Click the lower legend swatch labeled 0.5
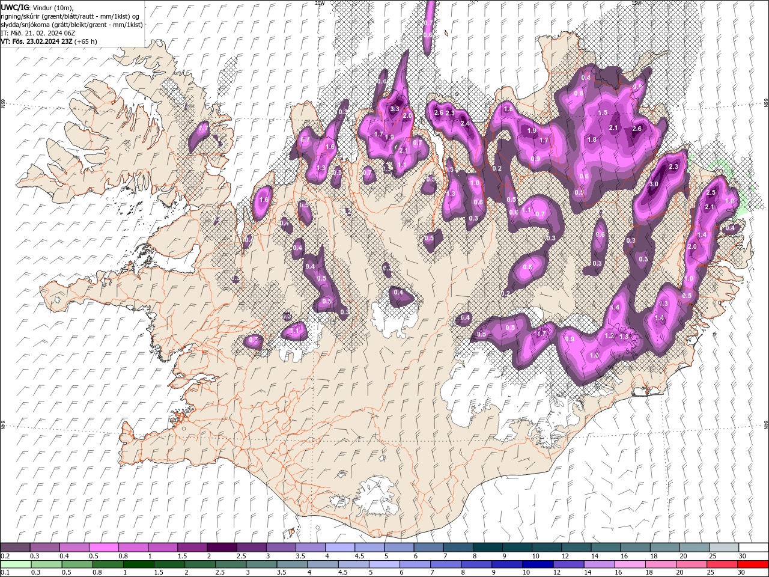The width and height of the screenshot is (769, 577). point(77,564)
